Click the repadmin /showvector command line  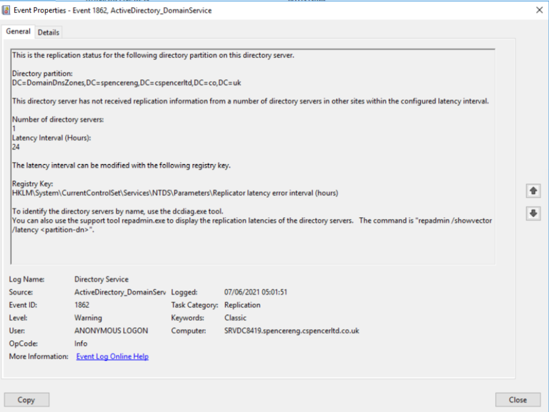tap(252, 226)
